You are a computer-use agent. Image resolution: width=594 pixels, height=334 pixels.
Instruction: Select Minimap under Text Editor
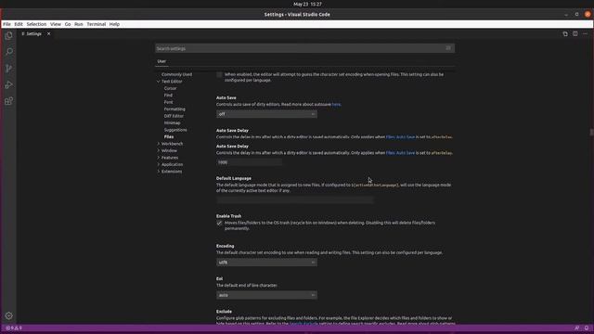click(x=173, y=122)
